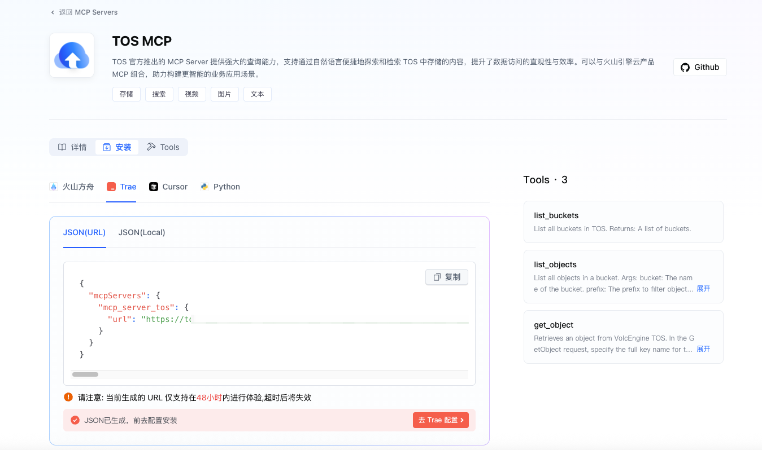The height and width of the screenshot is (450, 762).
Task: Click the back chevron icon
Action: pos(53,12)
